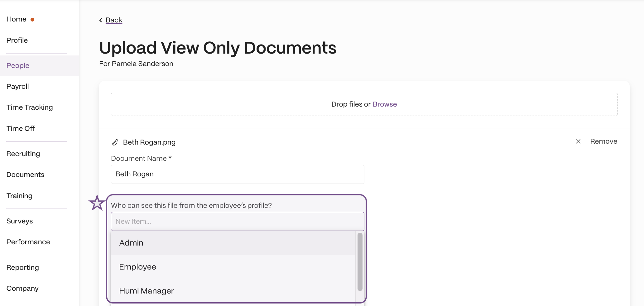644x306 pixels.
Task: Click the orange notification dot beside Home
Action: (x=32, y=20)
